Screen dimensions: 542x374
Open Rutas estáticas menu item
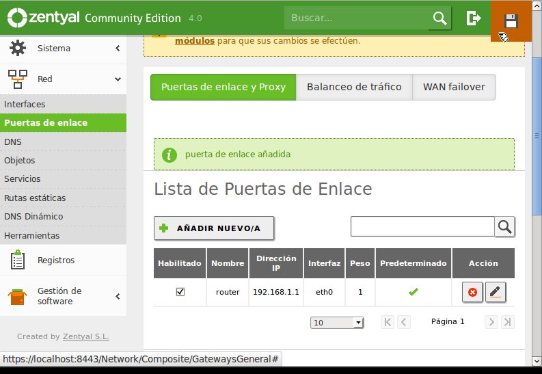63,198
